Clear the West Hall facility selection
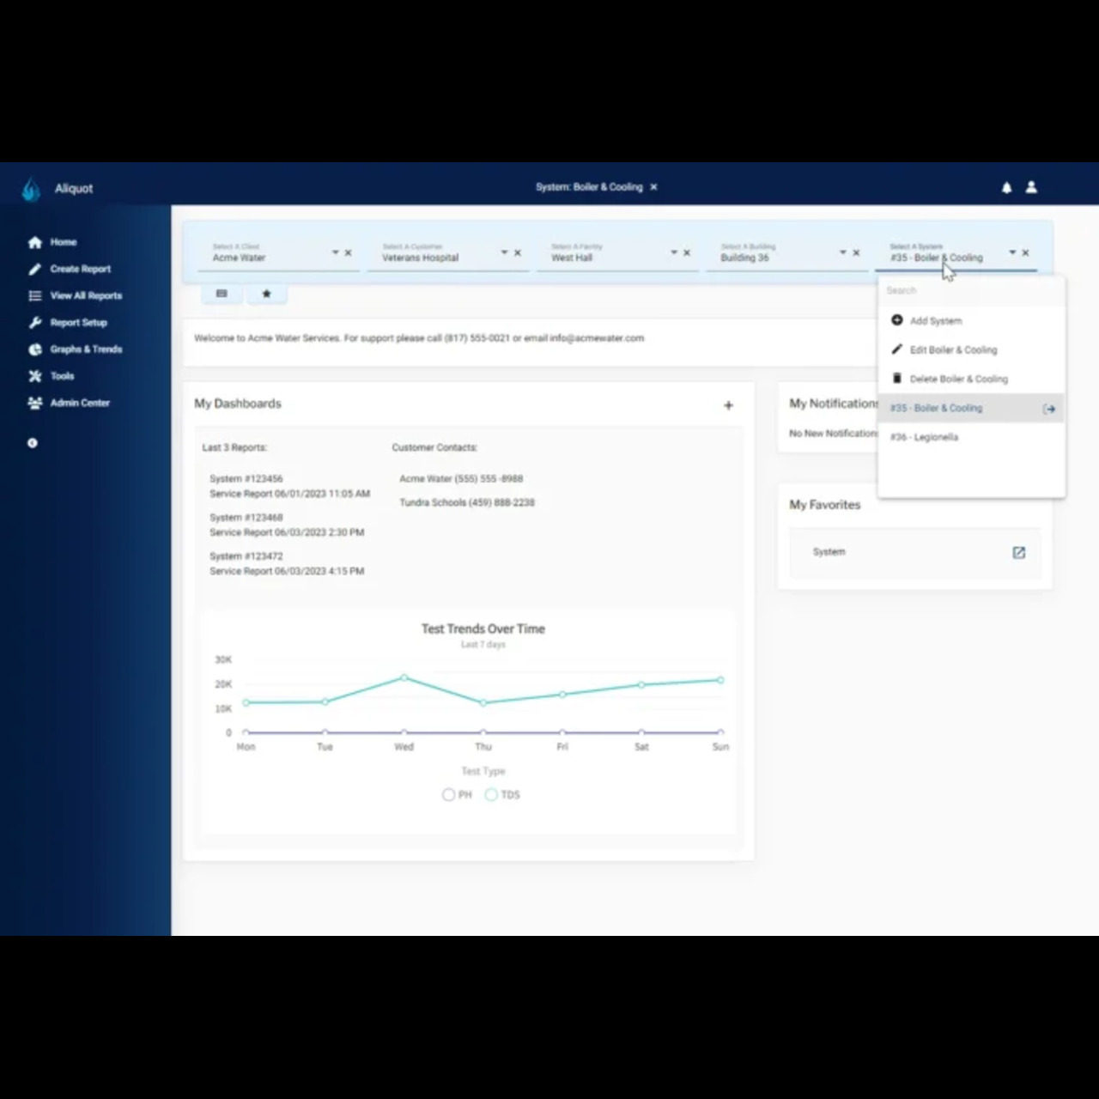The image size is (1099, 1099). pos(686,252)
